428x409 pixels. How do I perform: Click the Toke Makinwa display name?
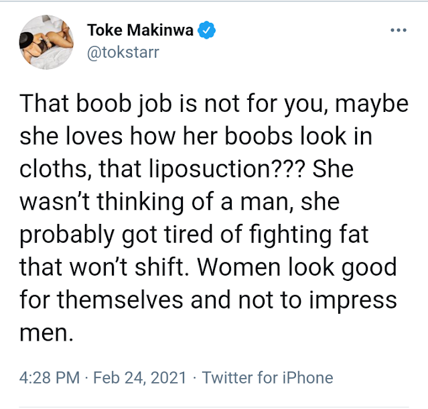pyautogui.click(x=144, y=31)
